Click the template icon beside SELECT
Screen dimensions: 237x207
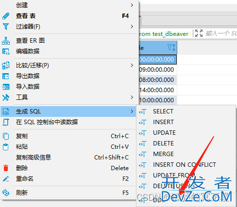click(x=143, y=111)
